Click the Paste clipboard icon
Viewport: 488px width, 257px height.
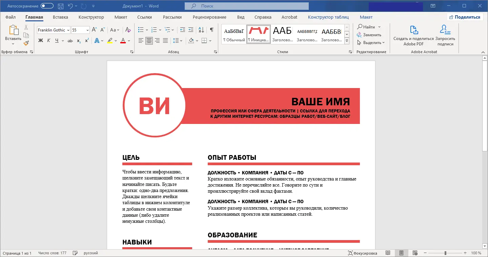(x=13, y=30)
